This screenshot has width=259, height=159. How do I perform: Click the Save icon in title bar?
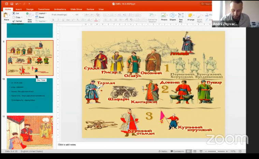[x=12, y=4]
